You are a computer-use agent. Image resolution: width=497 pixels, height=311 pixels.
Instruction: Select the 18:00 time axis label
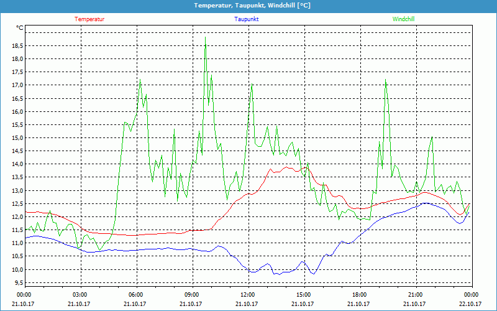(359, 295)
